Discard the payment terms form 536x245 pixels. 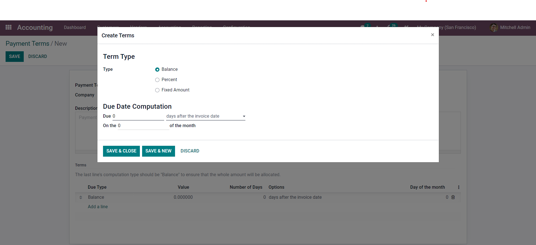pos(38,57)
